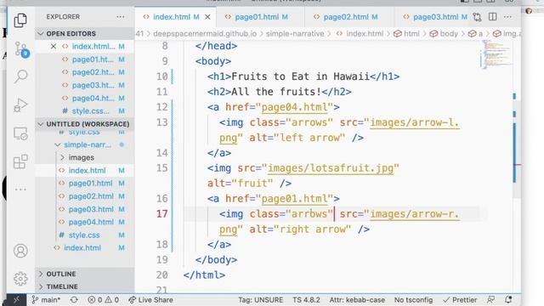Open style.css... in Open Editors
This screenshot has width=544, height=306.
tap(90, 111)
